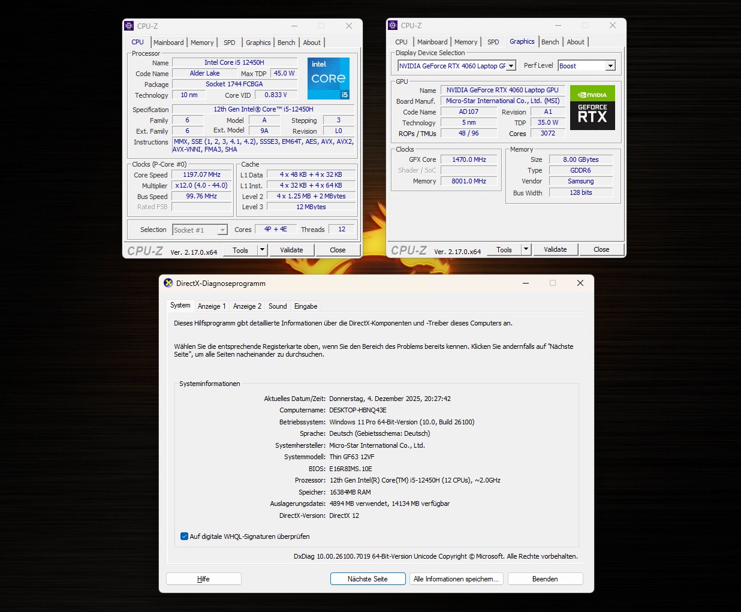
Task: Open the Display Device Selection dropdown
Action: point(510,65)
